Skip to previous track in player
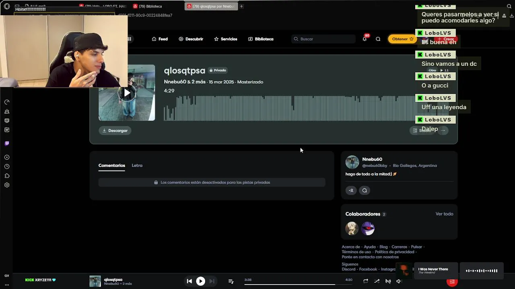The image size is (515, 289). [x=189, y=281]
